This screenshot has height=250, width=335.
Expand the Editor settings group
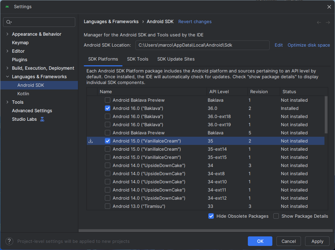[7, 51]
